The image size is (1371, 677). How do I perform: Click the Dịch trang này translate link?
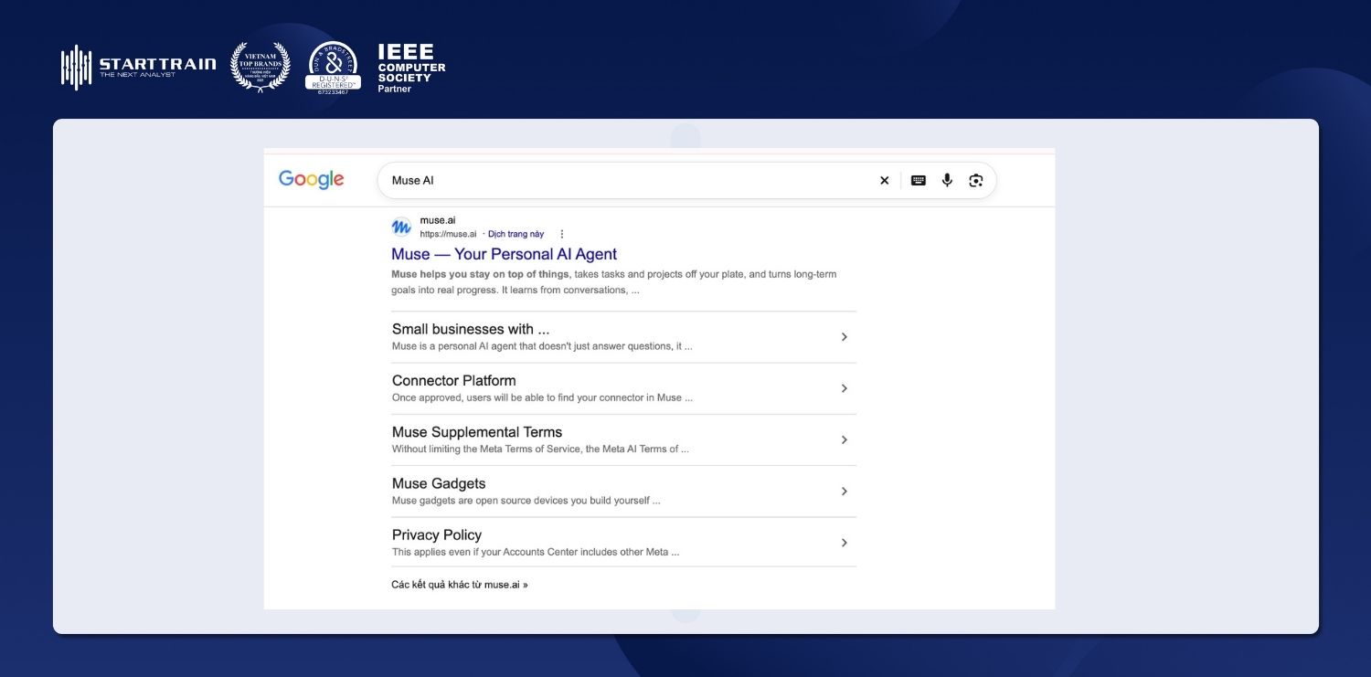515,234
